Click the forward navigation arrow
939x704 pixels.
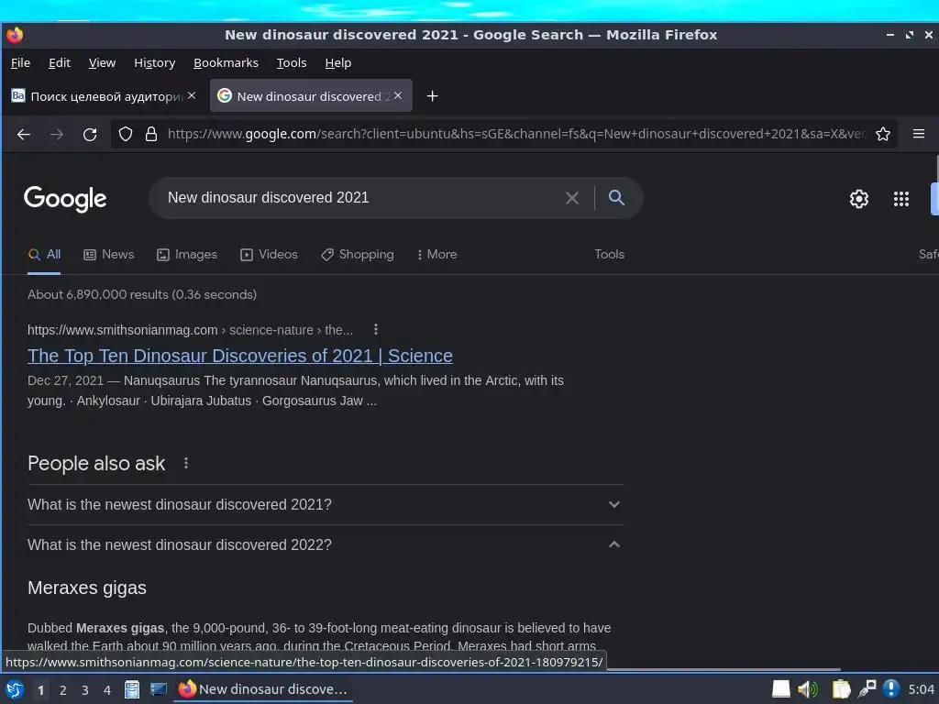coord(57,134)
